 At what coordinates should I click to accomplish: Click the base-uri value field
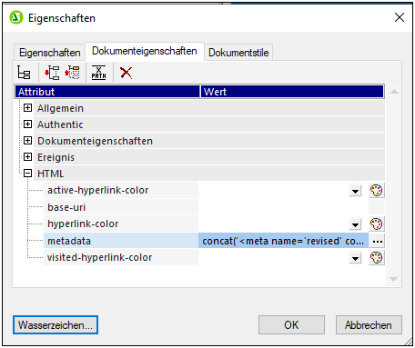point(283,207)
